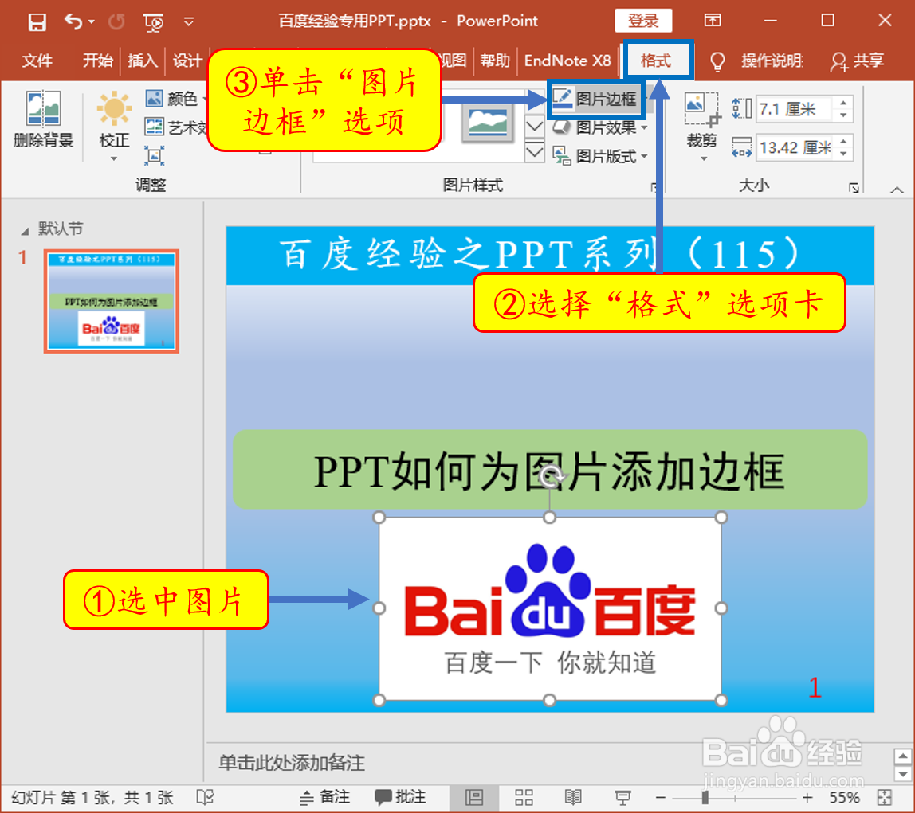Choose the picture style thumbnail in gallery
915x813 pixels.
pyautogui.click(x=487, y=122)
